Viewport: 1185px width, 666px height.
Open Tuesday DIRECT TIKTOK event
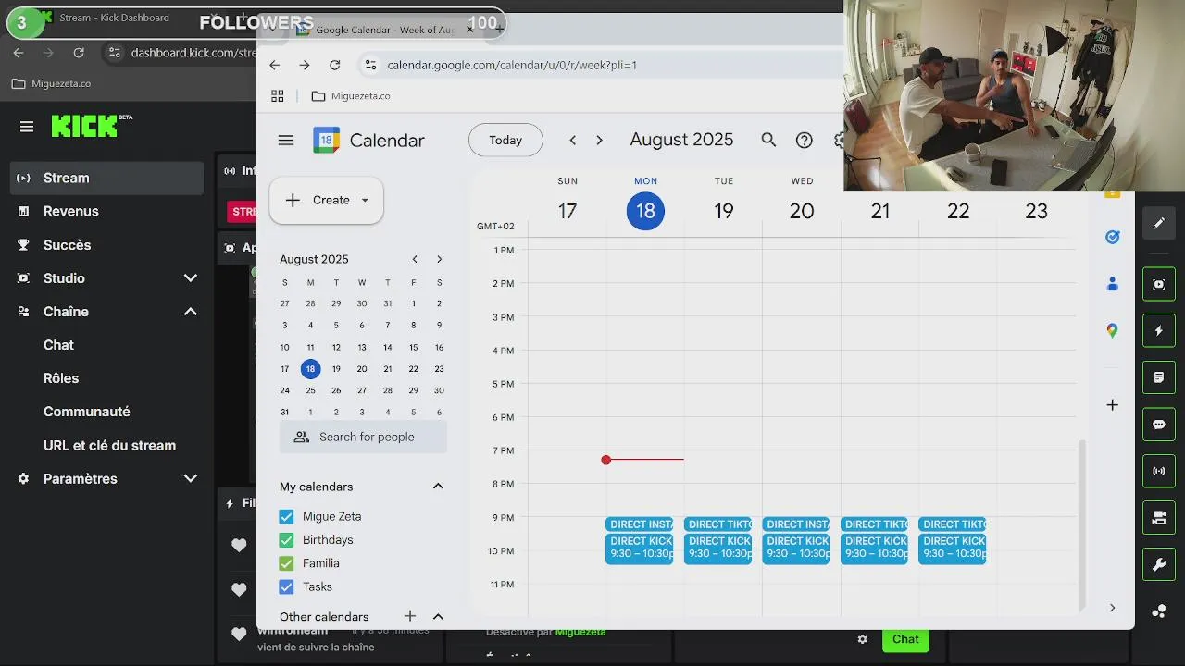pos(717,524)
